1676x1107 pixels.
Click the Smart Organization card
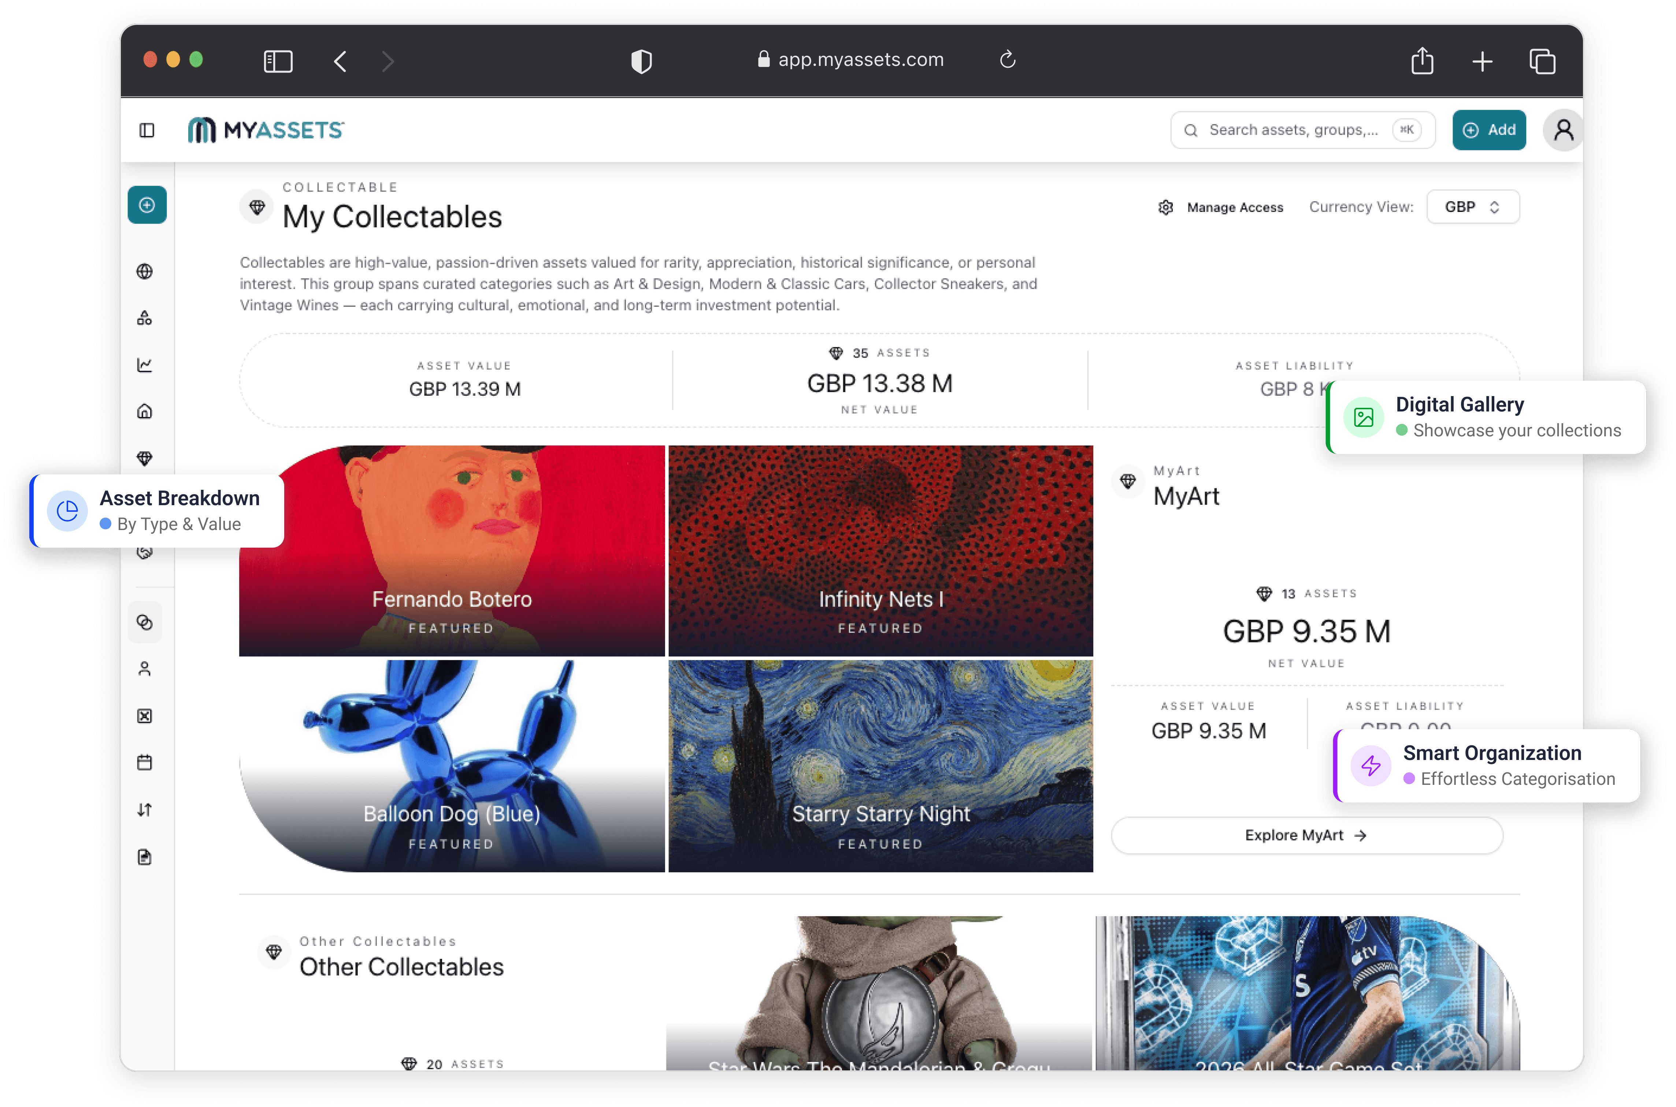click(1486, 765)
